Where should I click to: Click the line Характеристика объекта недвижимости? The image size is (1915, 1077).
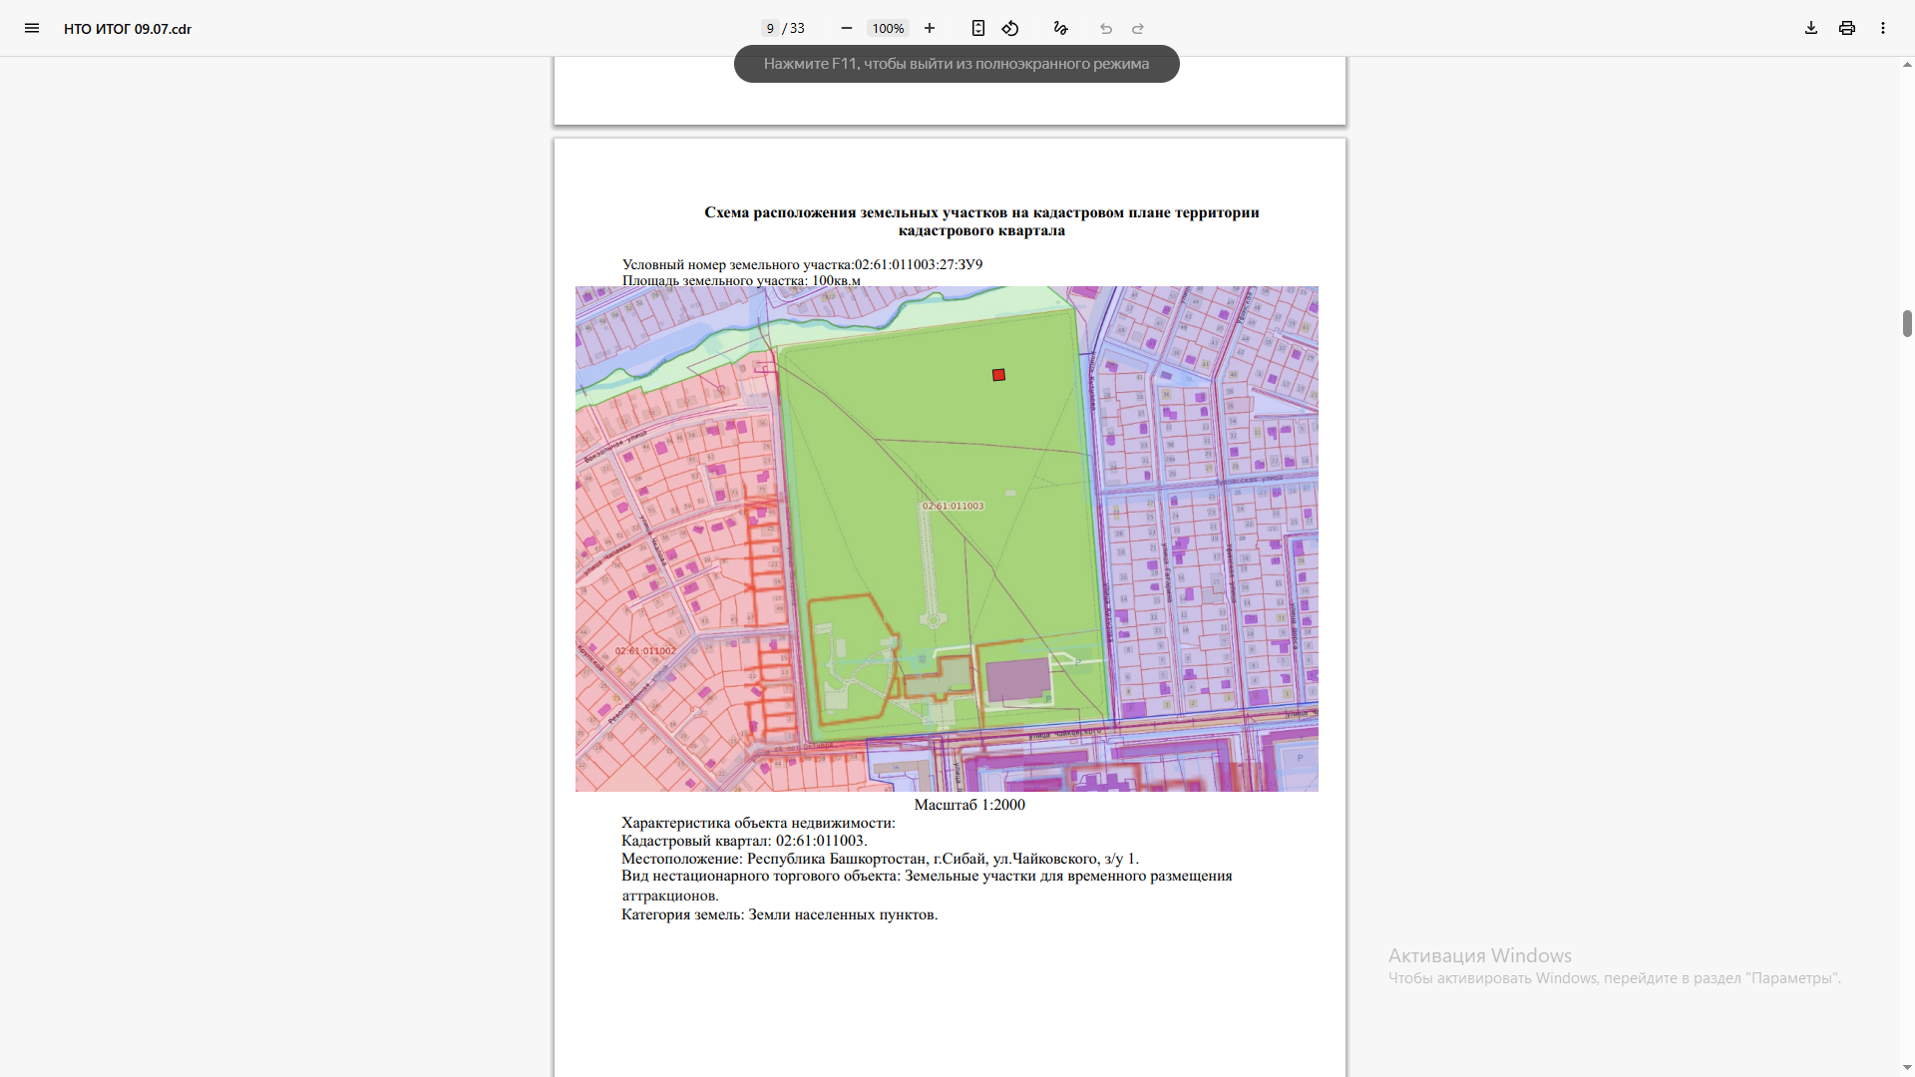click(x=758, y=823)
